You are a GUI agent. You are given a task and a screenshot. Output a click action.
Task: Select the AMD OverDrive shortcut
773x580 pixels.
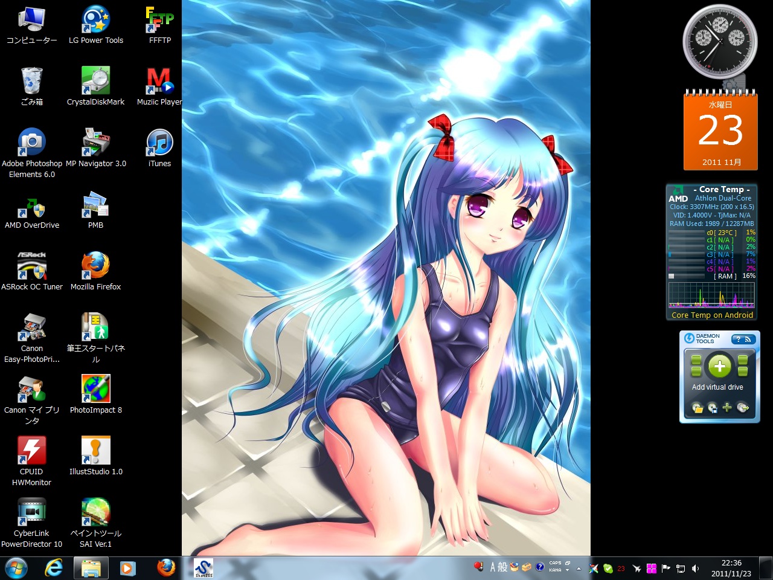[x=31, y=214]
